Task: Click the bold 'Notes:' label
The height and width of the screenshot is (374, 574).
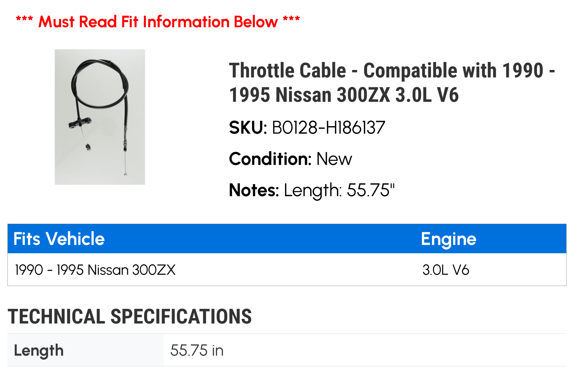Action: click(254, 190)
